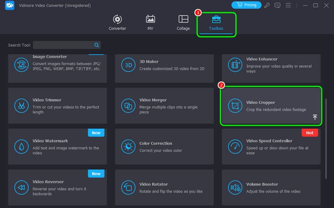Image resolution: width=334 pixels, height=208 pixels.
Task: Open the MV tab
Action: point(150,23)
